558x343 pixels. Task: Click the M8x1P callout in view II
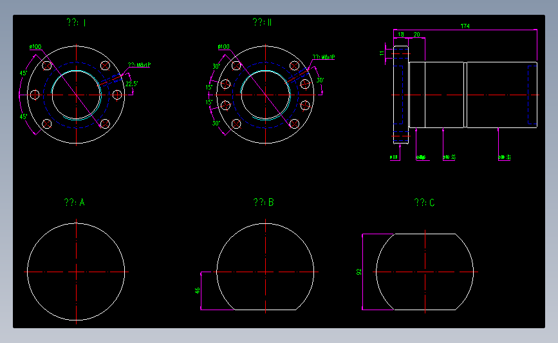tap(324, 57)
